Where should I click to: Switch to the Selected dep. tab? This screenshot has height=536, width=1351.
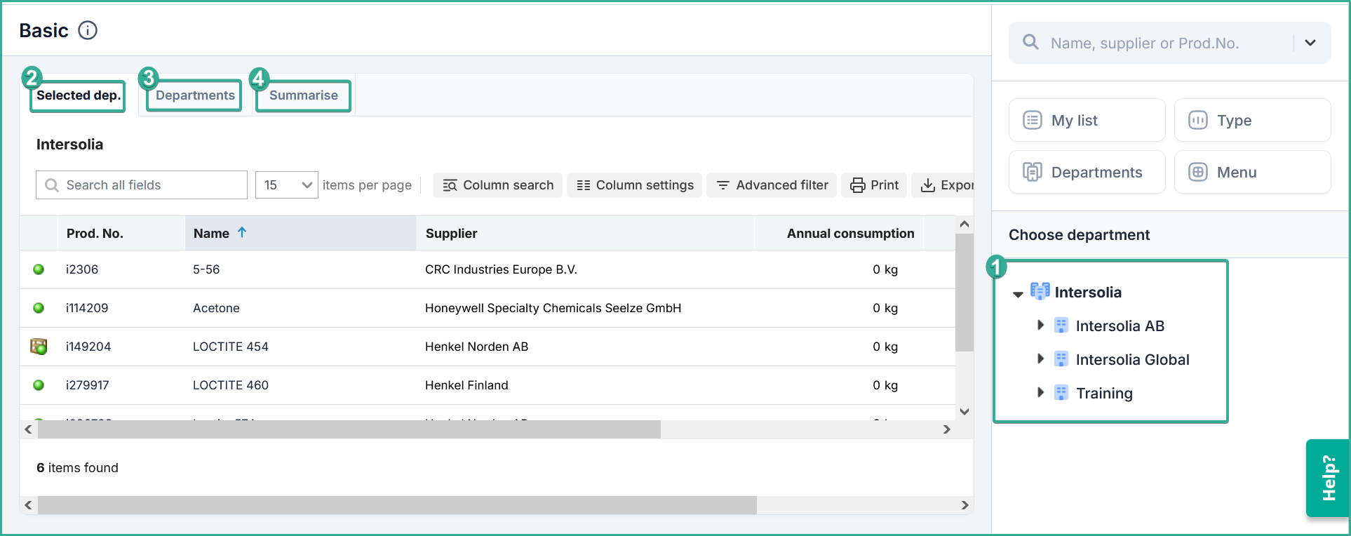(78, 95)
